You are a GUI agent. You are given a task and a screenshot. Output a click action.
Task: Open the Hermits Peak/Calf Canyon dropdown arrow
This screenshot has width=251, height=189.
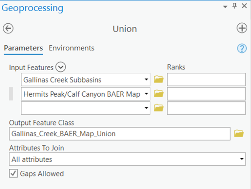tap(146, 94)
